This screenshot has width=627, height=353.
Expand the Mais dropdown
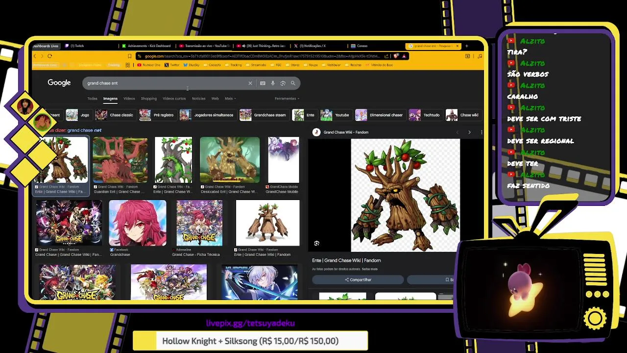click(230, 99)
